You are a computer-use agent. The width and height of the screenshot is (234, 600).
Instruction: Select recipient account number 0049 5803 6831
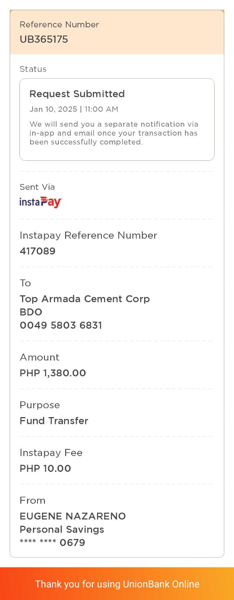[x=61, y=325]
